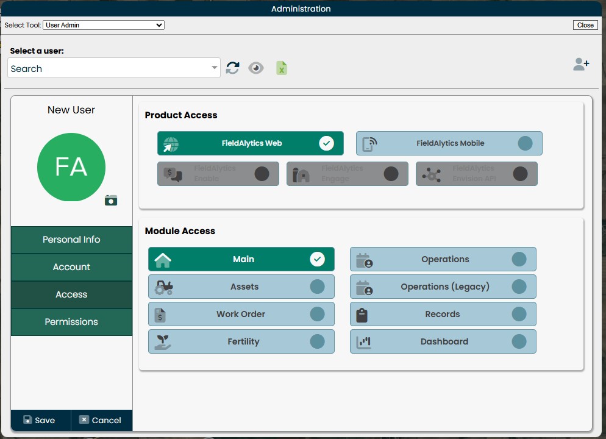Viewport: 606px width, 439px height.
Task: Click the FieldAlytics Engage barn icon
Action: click(301, 174)
